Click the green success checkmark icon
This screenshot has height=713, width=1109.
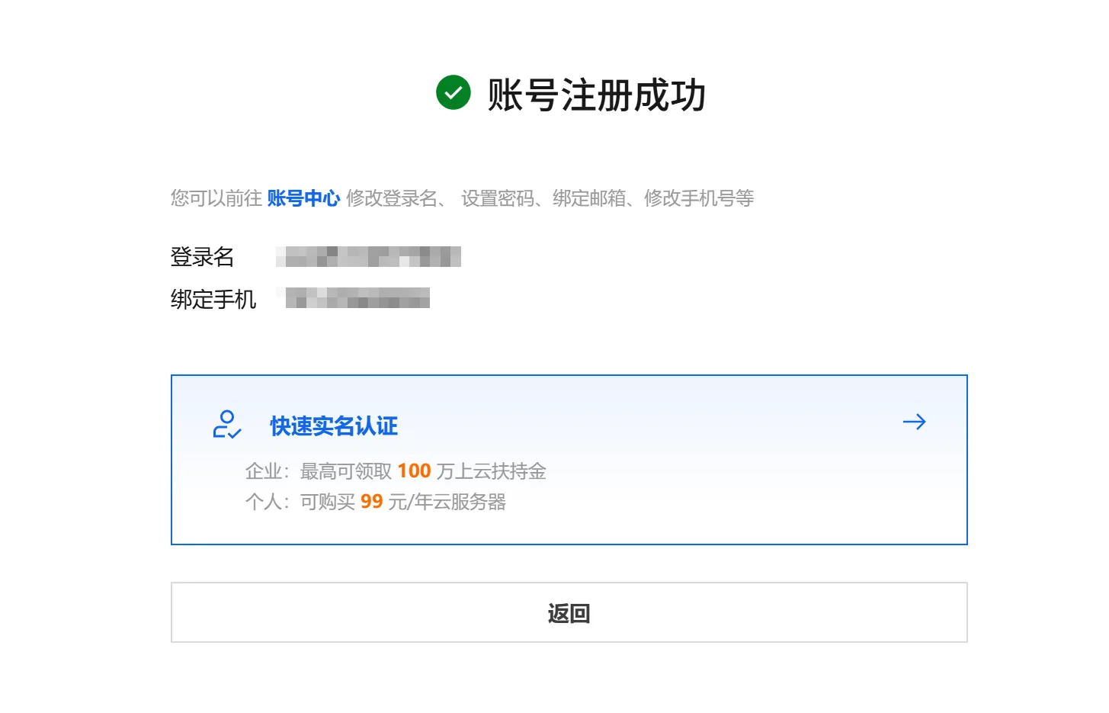[454, 92]
